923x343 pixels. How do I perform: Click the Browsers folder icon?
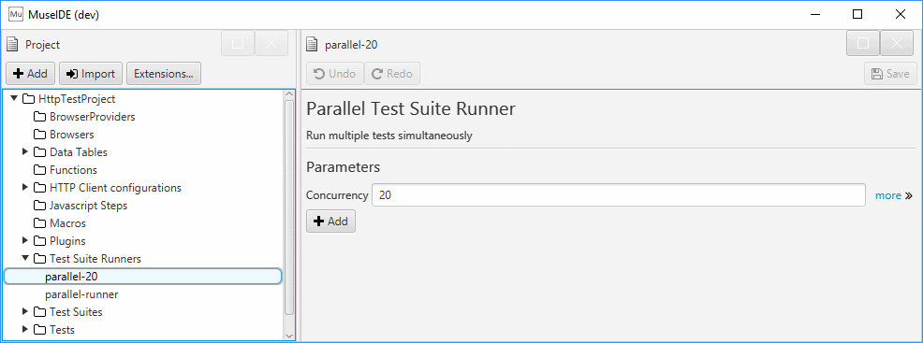pyautogui.click(x=39, y=135)
